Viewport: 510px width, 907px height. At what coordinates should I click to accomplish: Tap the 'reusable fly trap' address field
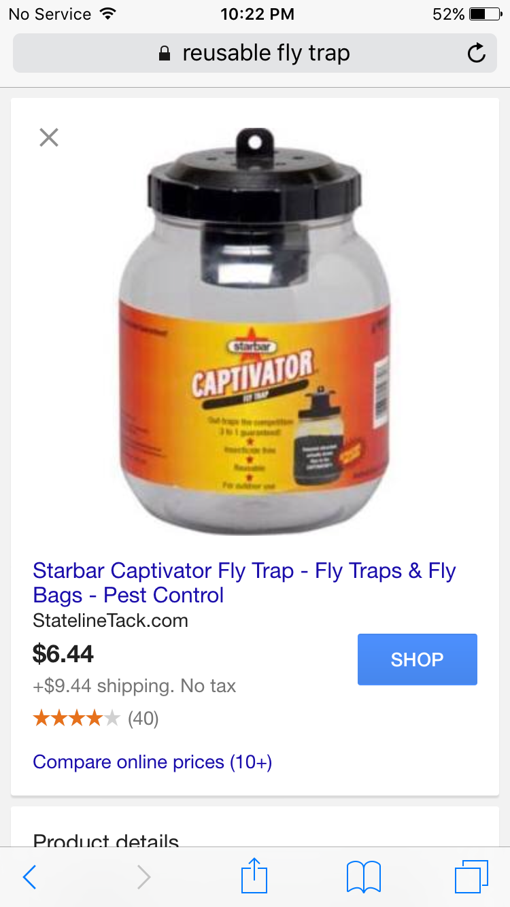[x=255, y=53]
